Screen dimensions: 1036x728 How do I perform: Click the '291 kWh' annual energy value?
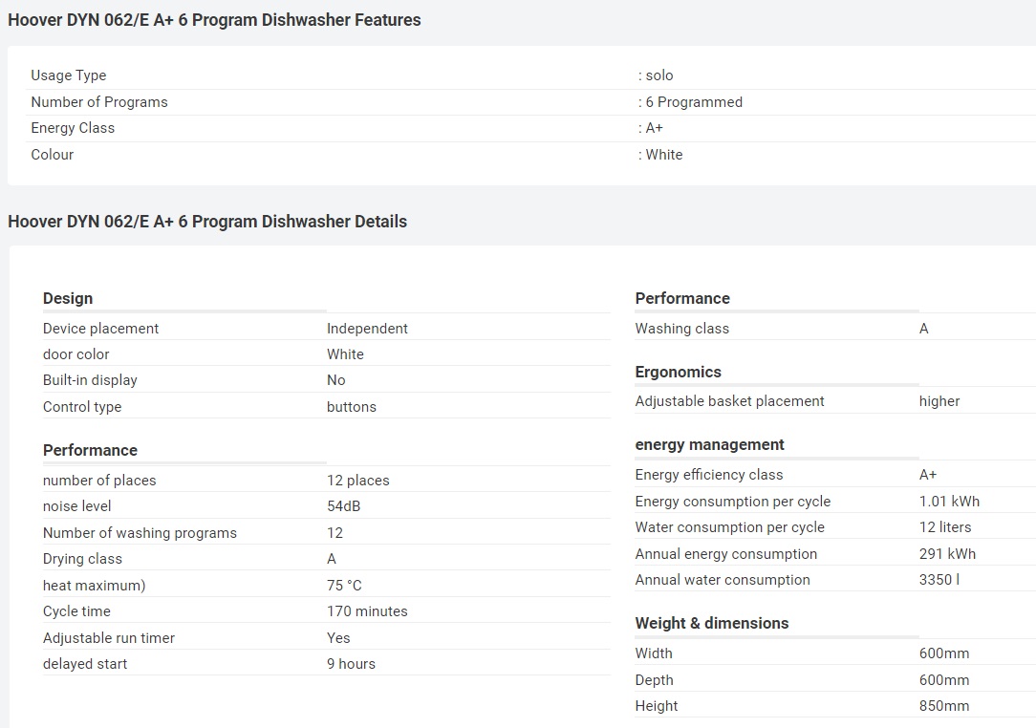pos(947,554)
